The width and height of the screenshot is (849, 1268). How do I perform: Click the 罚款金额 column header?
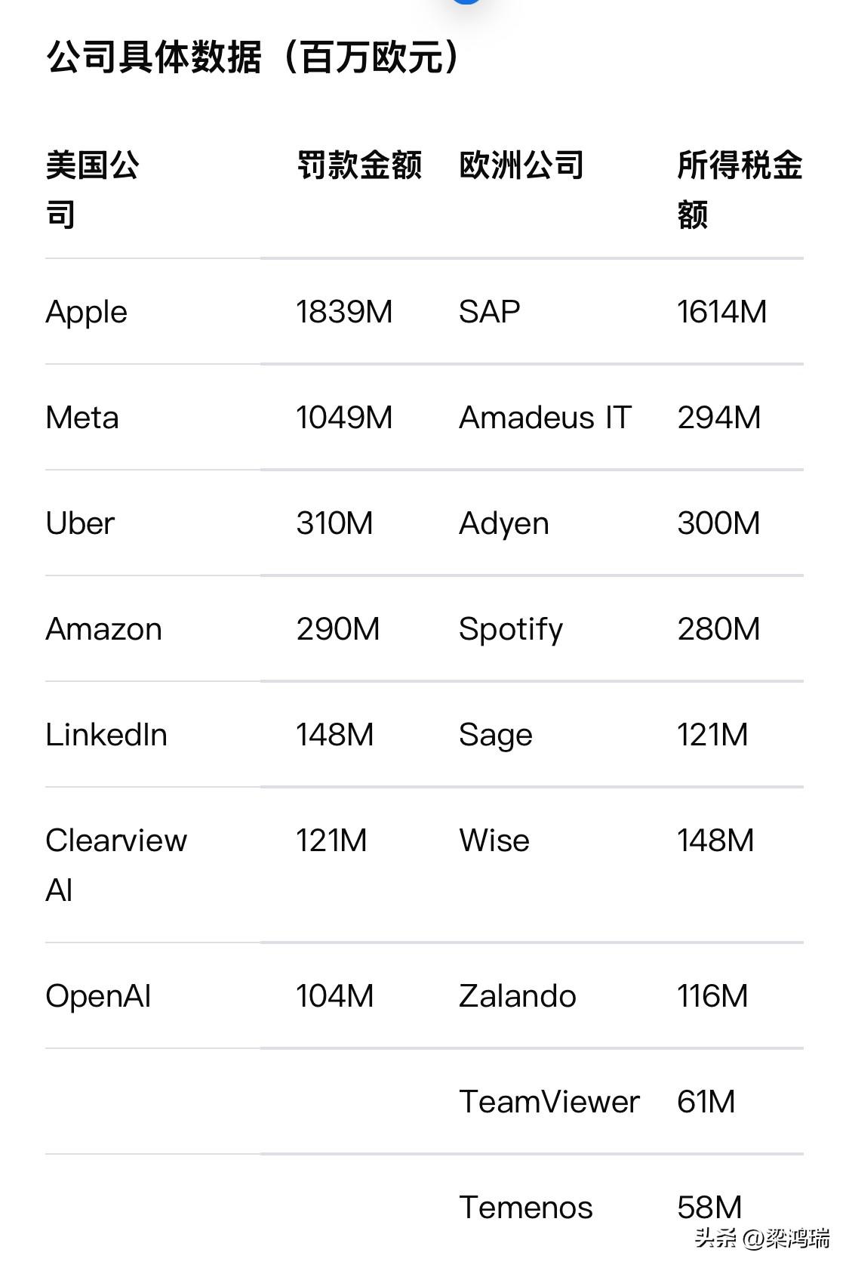click(359, 165)
